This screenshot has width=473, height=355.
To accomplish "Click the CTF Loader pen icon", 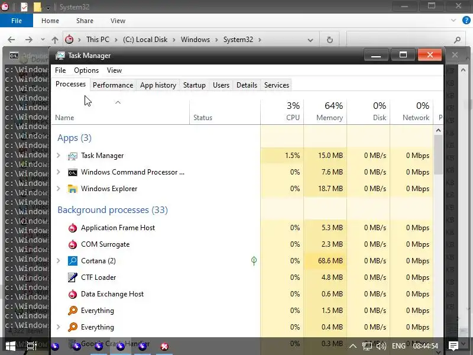I will pos(72,277).
